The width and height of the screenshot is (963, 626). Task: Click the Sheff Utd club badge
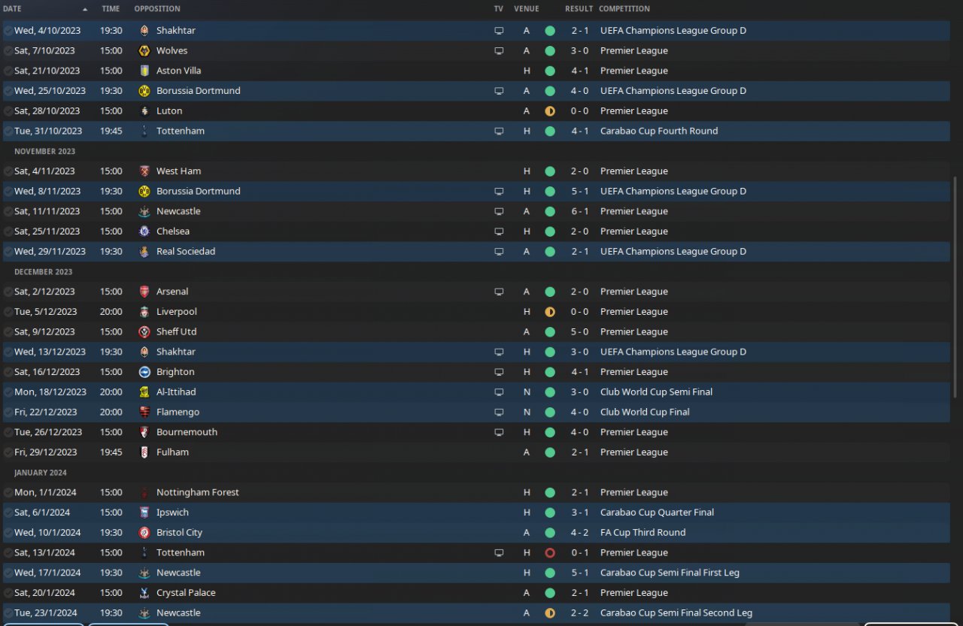tap(144, 332)
